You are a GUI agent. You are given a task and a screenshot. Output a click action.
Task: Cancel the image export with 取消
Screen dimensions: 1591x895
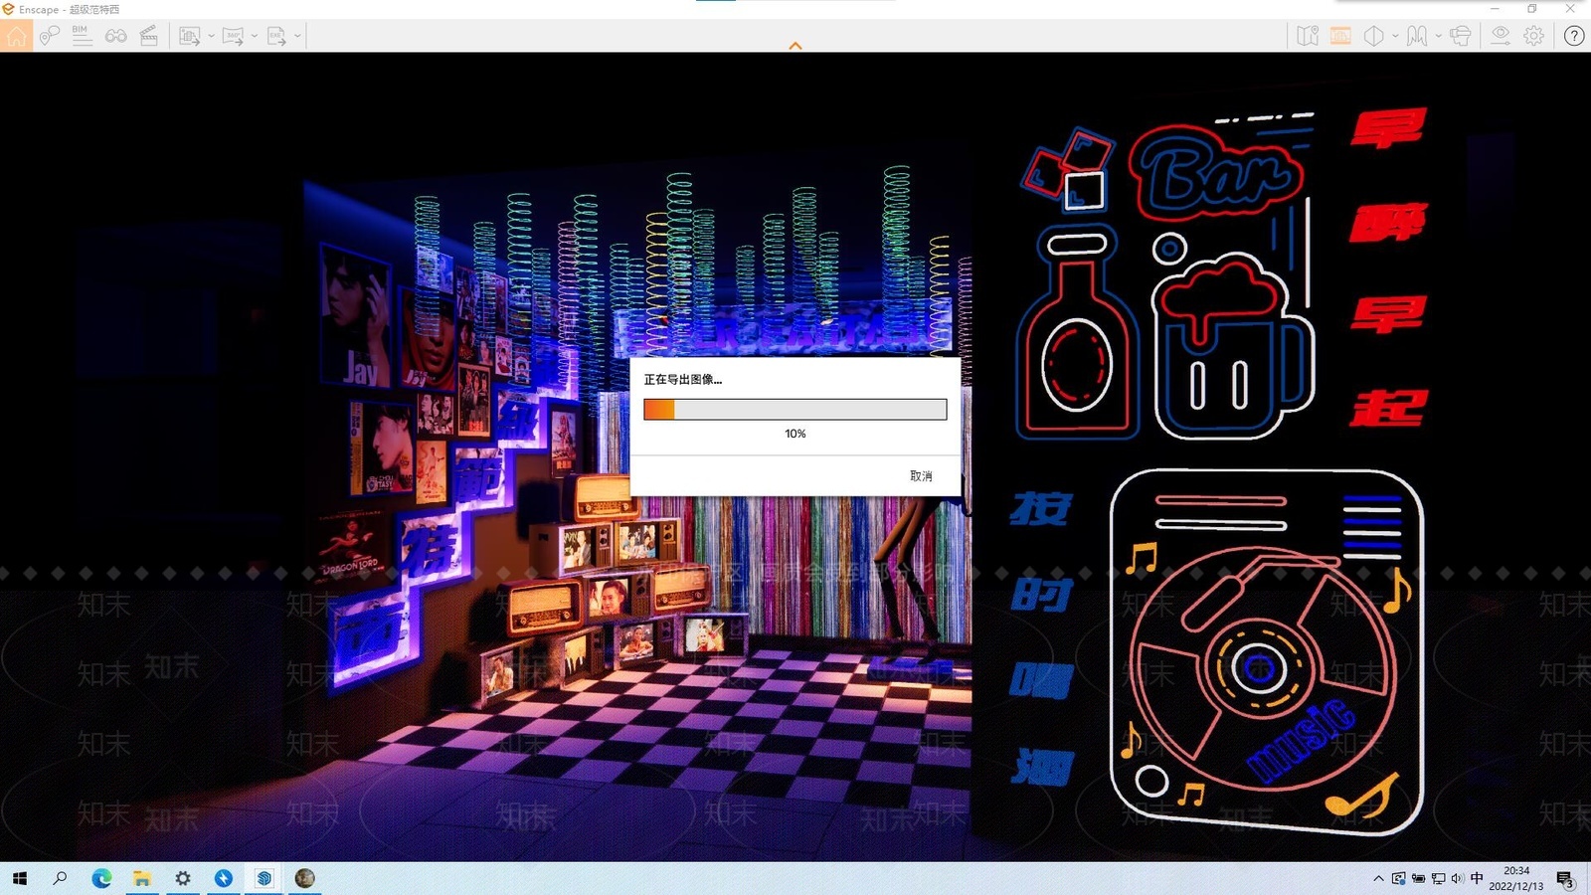coord(921,476)
